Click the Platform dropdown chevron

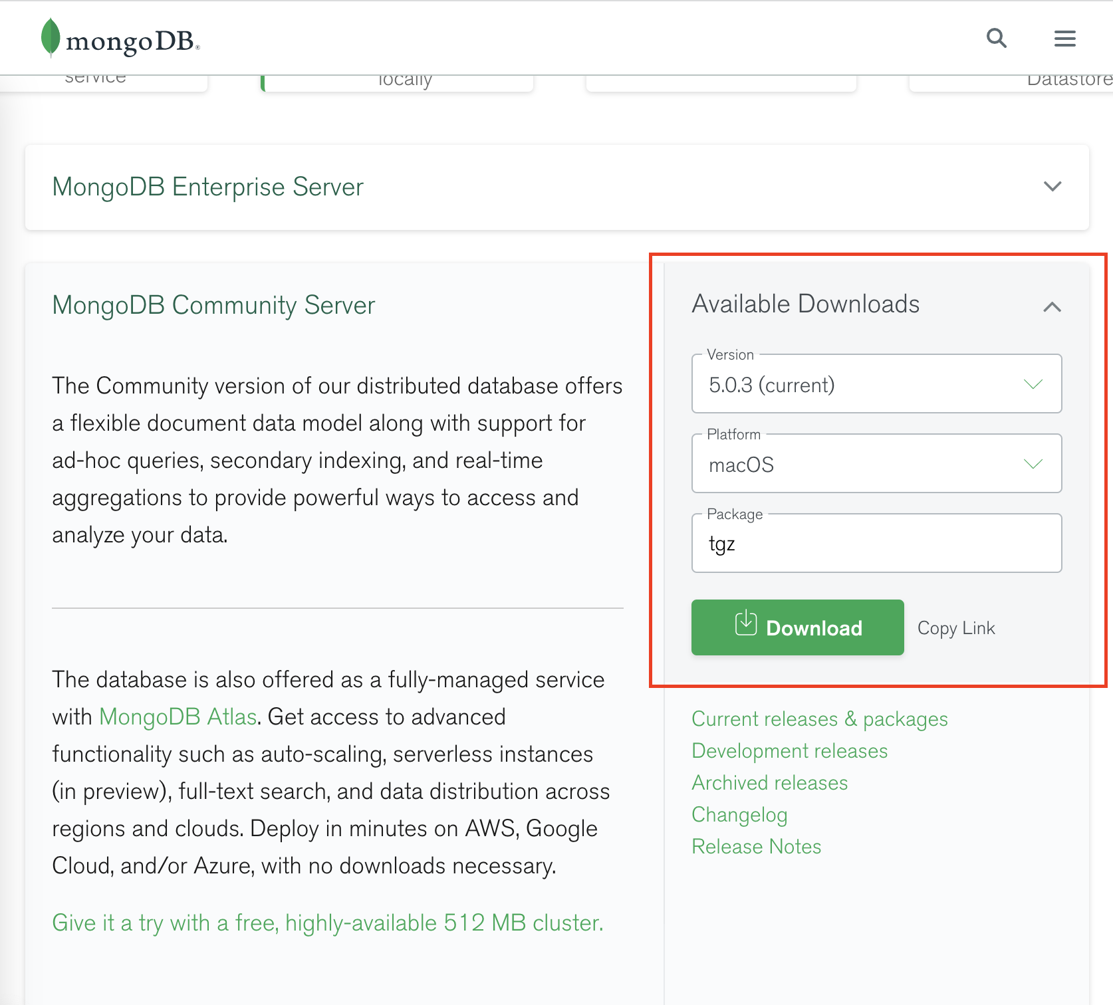click(x=1033, y=464)
